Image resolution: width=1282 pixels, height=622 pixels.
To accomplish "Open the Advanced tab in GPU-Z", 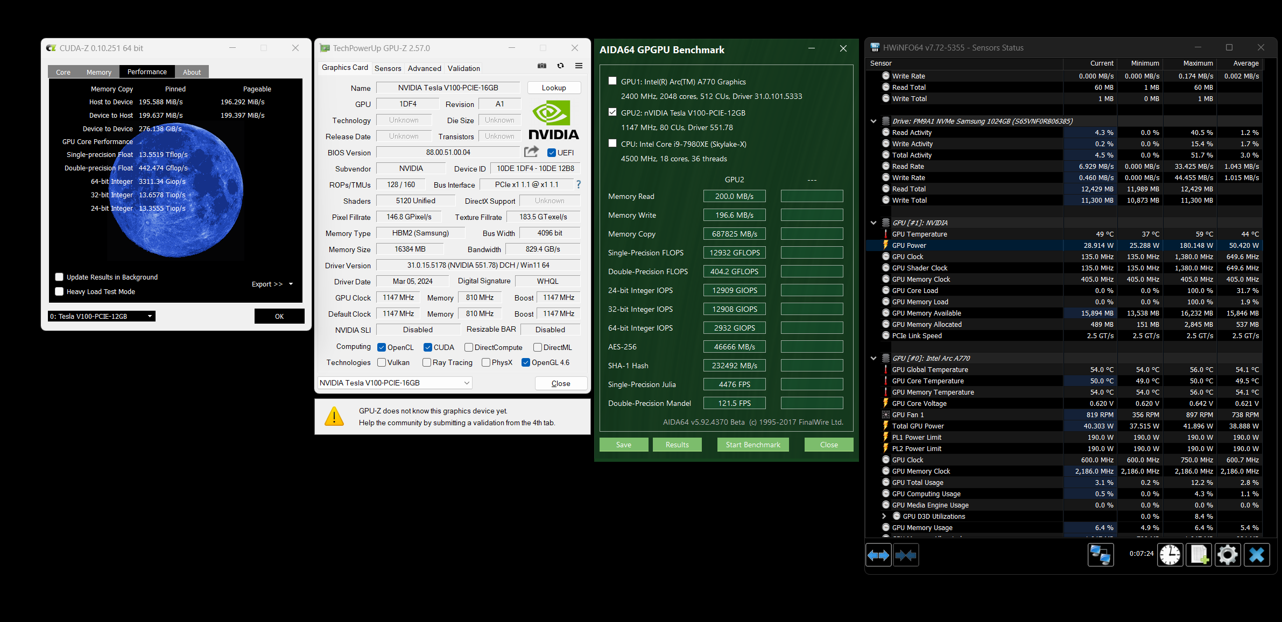I will 424,68.
